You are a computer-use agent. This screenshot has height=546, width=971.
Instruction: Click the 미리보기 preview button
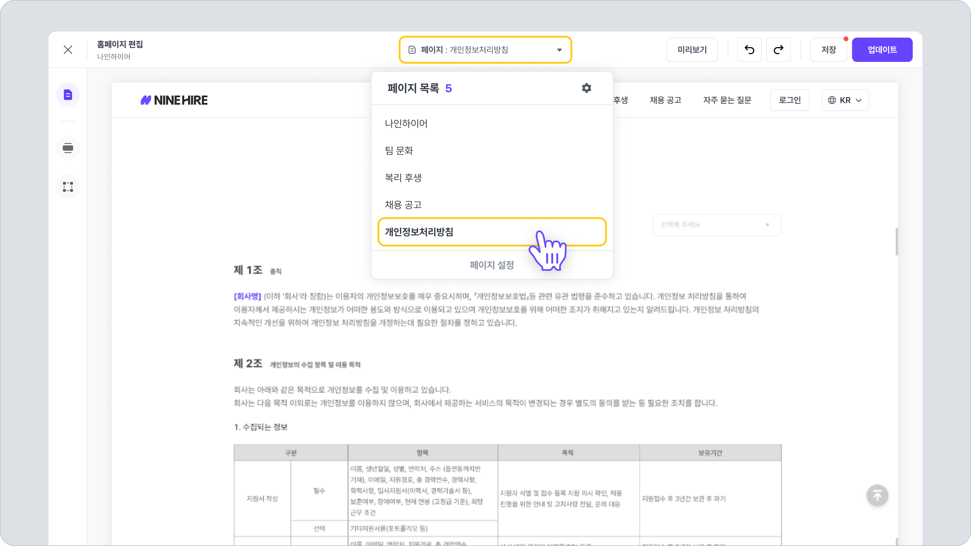tap(692, 50)
